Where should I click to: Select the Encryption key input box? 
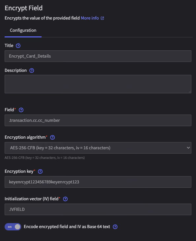pos(98,182)
